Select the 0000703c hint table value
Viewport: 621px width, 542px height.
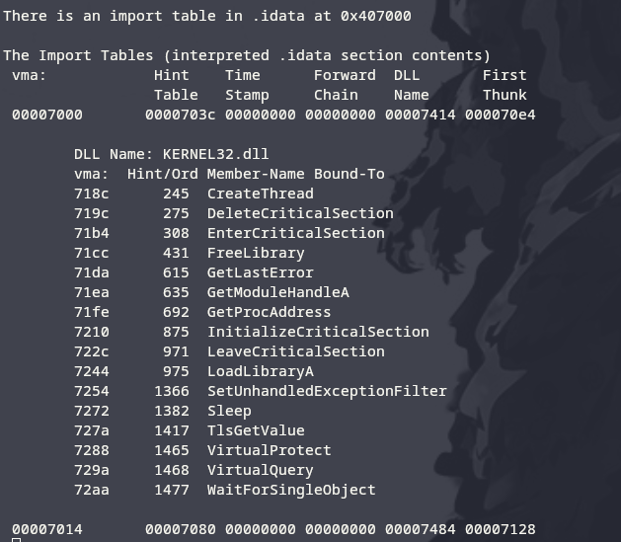180,115
